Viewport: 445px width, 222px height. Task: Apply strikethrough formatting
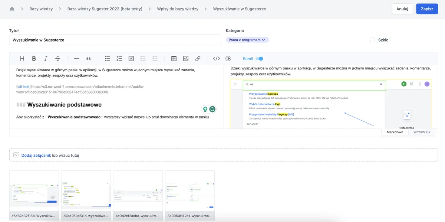(x=58, y=59)
